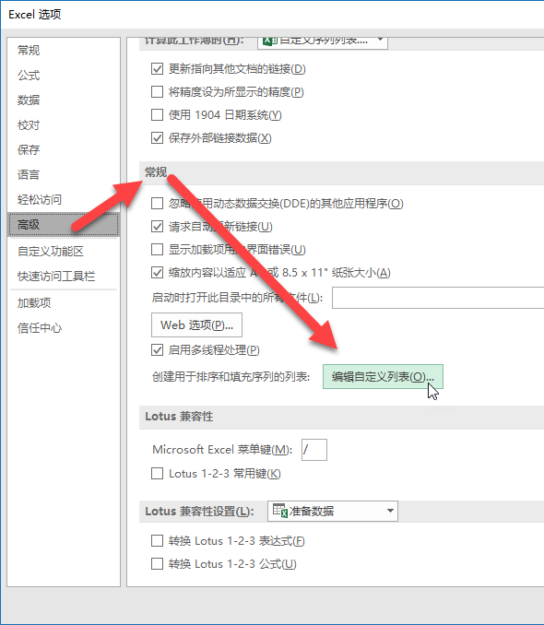
Task: Click the Lotus 兼容性 section heading
Action: coord(179,417)
